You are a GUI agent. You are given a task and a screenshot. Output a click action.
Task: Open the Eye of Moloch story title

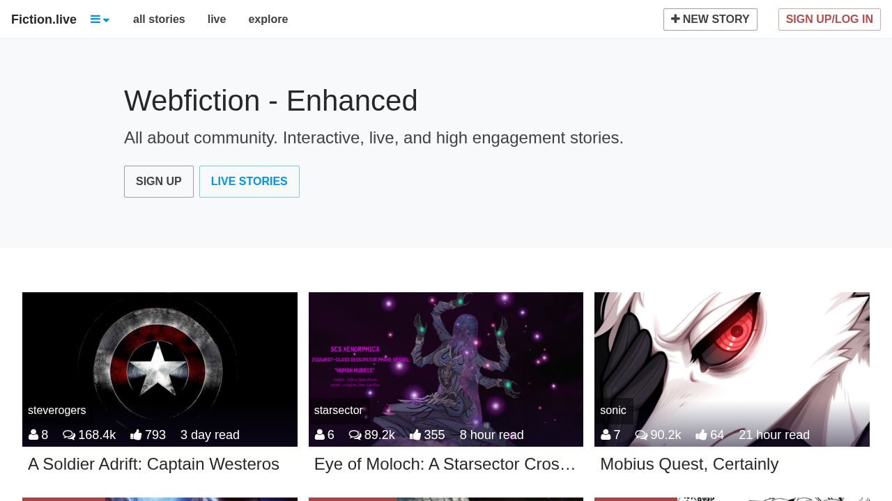pos(445,464)
